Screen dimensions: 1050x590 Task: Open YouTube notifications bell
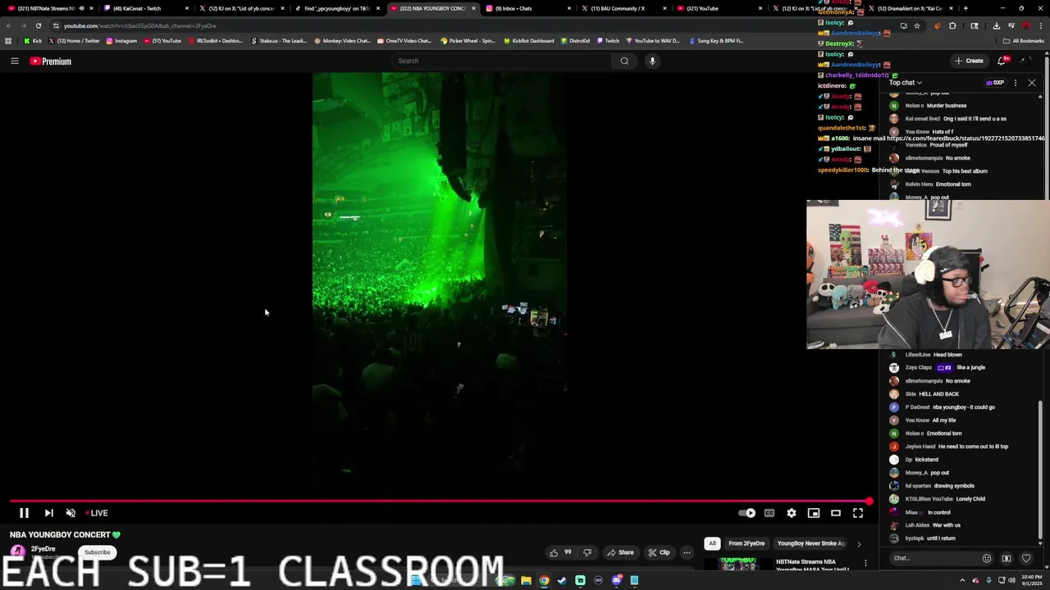coord(1002,61)
